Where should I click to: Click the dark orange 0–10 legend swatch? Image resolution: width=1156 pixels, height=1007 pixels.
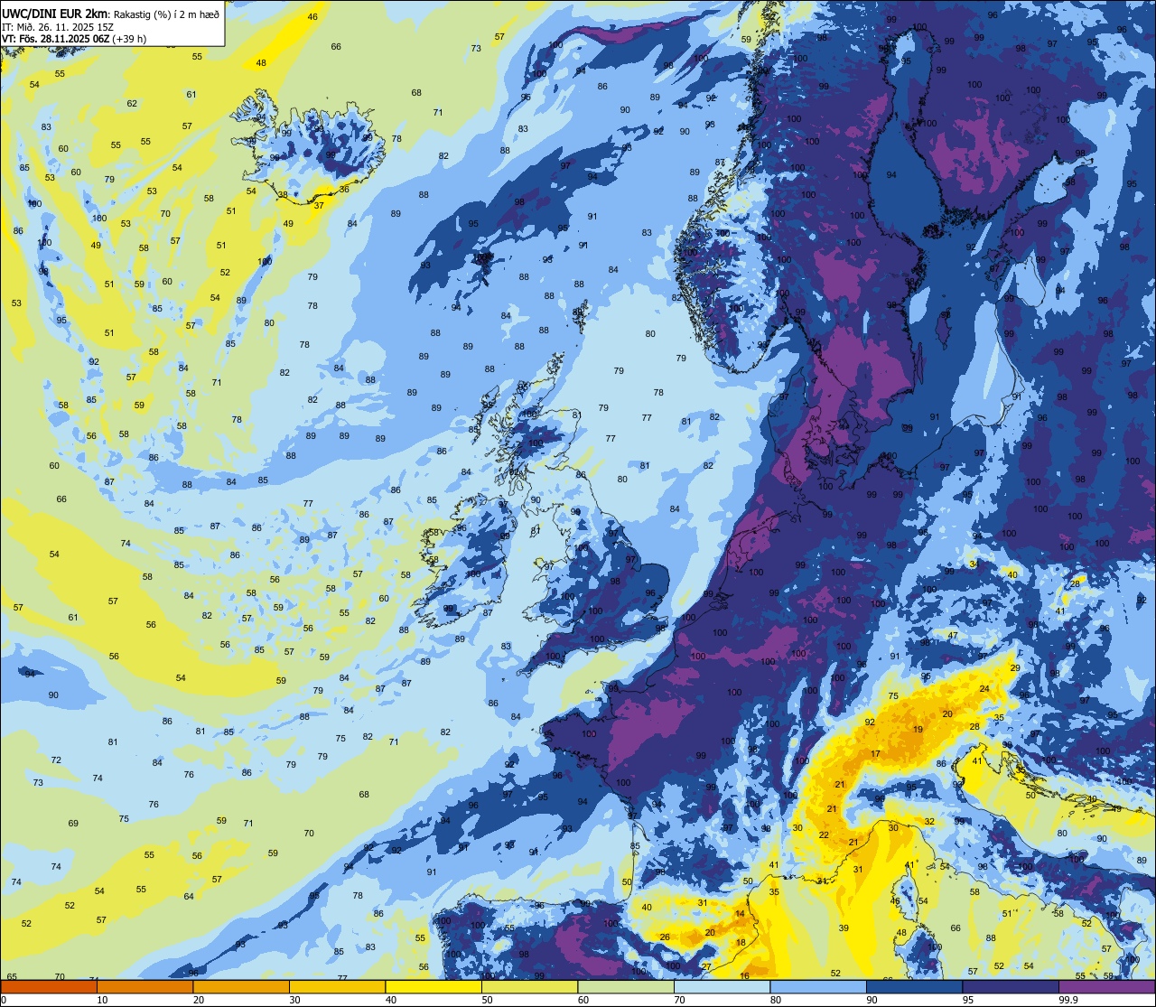click(49, 986)
